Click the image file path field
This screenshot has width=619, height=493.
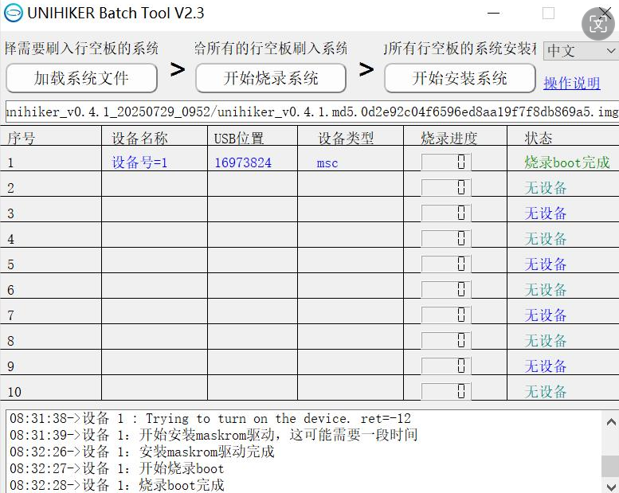(311, 112)
